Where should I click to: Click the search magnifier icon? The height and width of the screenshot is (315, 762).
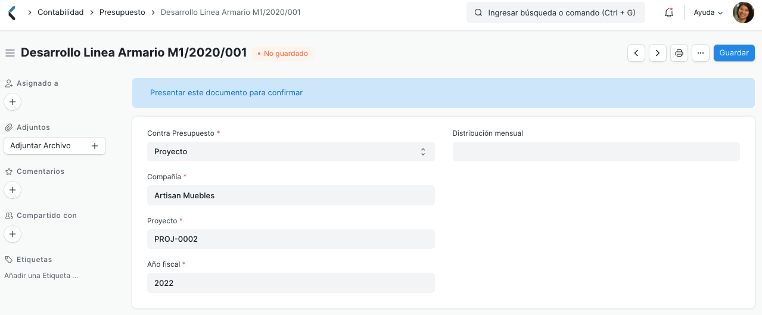pyautogui.click(x=478, y=13)
